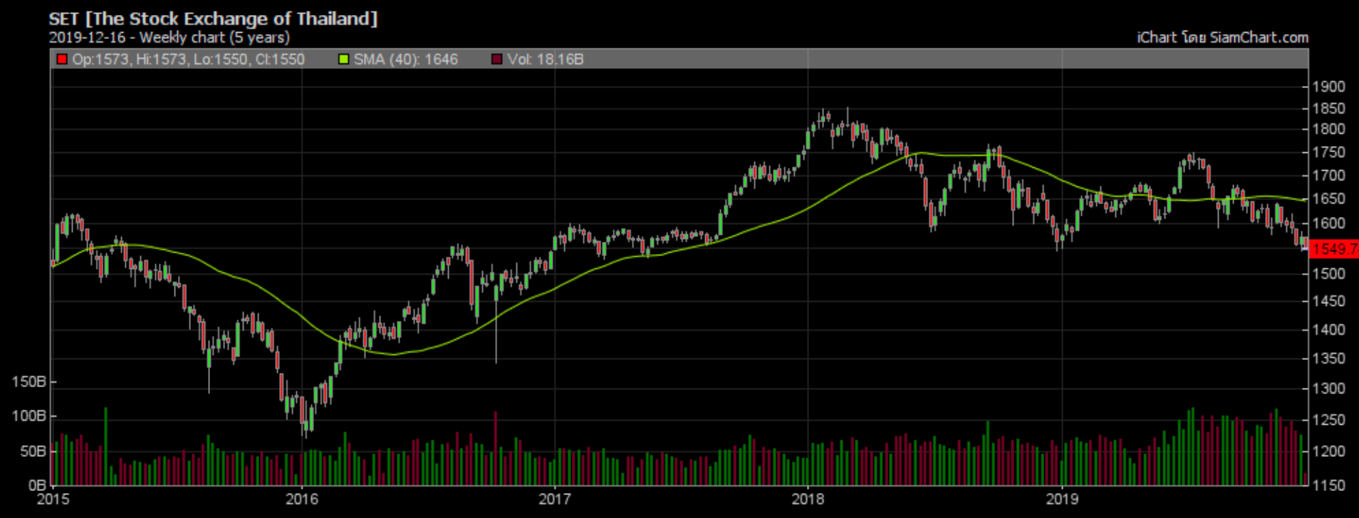The image size is (1359, 518).
Task: Click the 100B volume axis label
Action: click(x=28, y=416)
